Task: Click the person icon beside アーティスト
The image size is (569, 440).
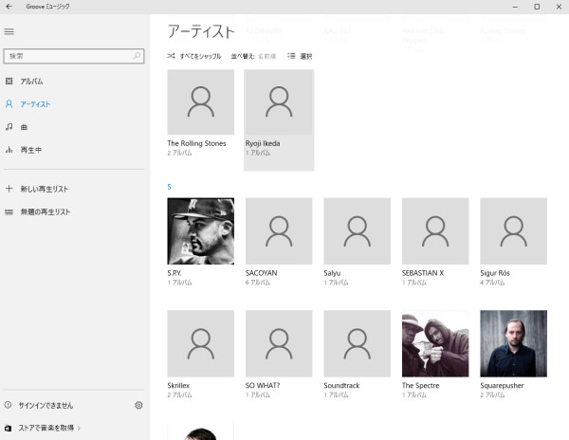Action: (x=9, y=104)
